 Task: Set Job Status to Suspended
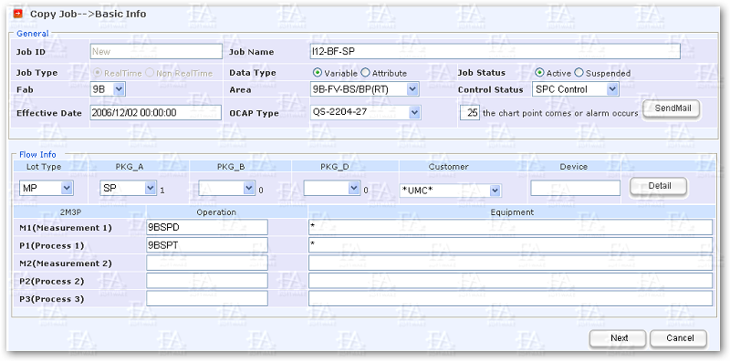point(579,73)
